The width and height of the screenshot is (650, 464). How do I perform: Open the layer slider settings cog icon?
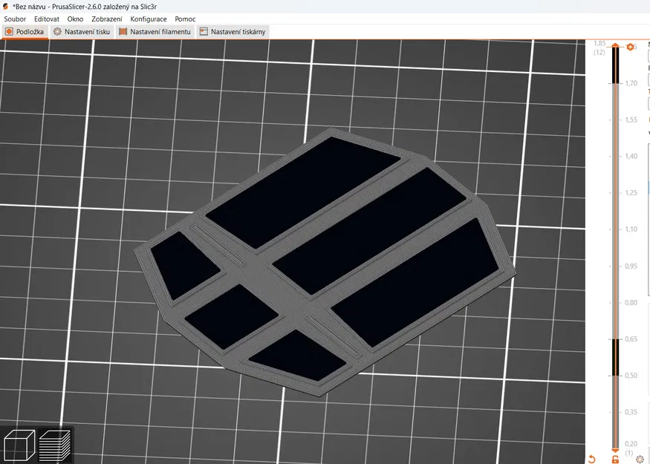point(640,460)
